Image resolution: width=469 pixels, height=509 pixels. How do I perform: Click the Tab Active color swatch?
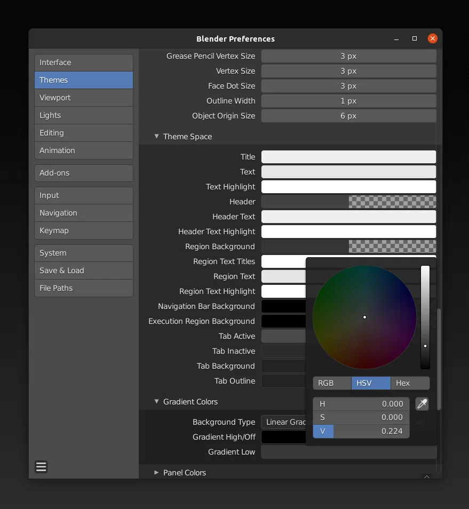283,336
